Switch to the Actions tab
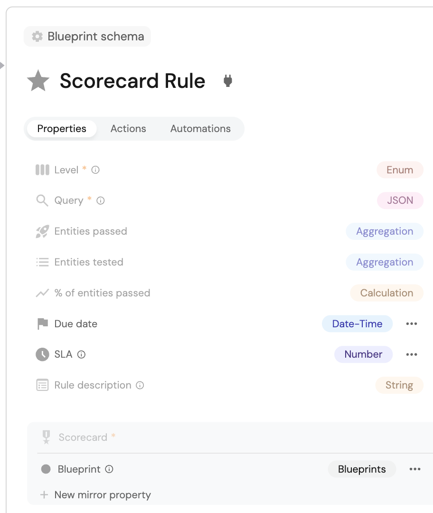Screen dimensions: 433x513 click(x=128, y=129)
